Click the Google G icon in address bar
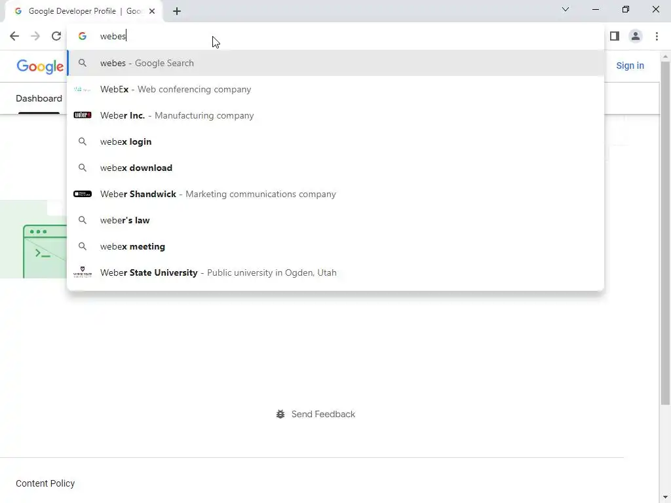Viewport: 671px width, 503px height. click(x=83, y=37)
